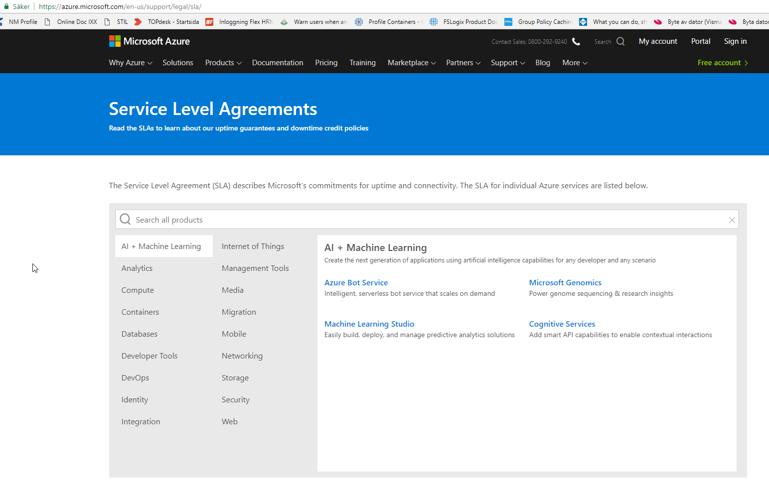
Task: Expand the Why Azure dropdown menu
Action: coord(130,63)
